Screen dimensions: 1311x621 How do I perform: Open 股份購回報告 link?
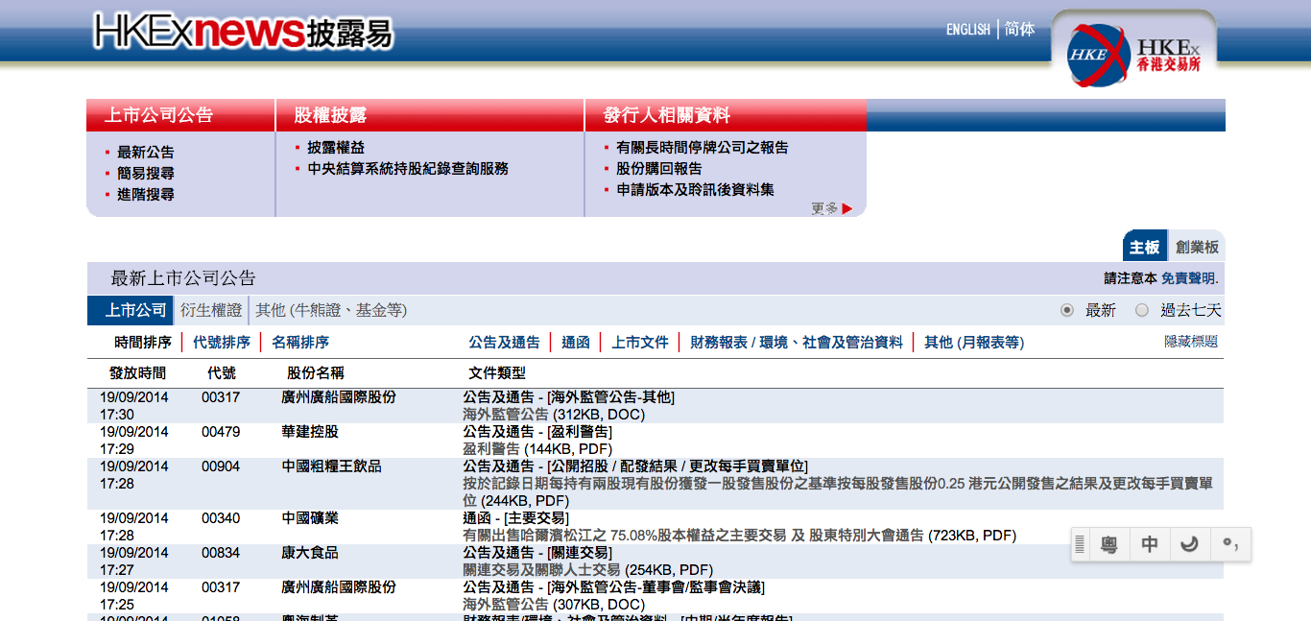coord(659,169)
